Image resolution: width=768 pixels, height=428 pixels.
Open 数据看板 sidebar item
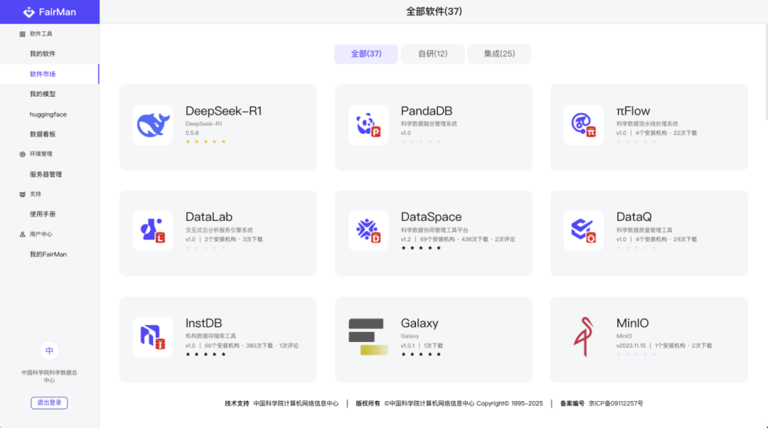[50, 134]
